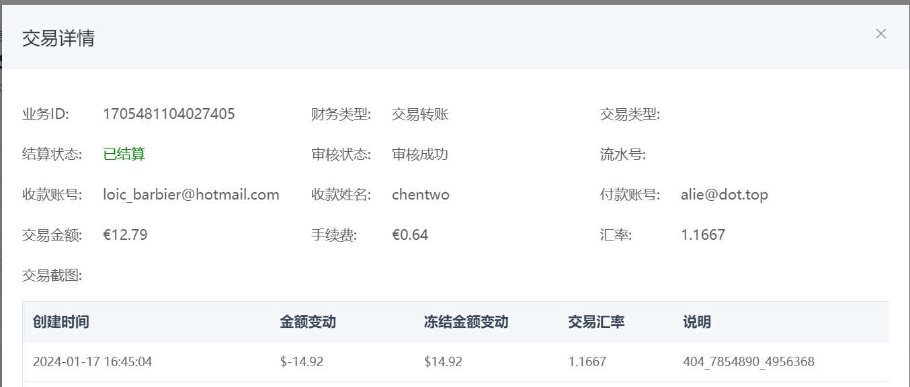Click the exchange rate value 1.1667 beside 汇率

[703, 235]
